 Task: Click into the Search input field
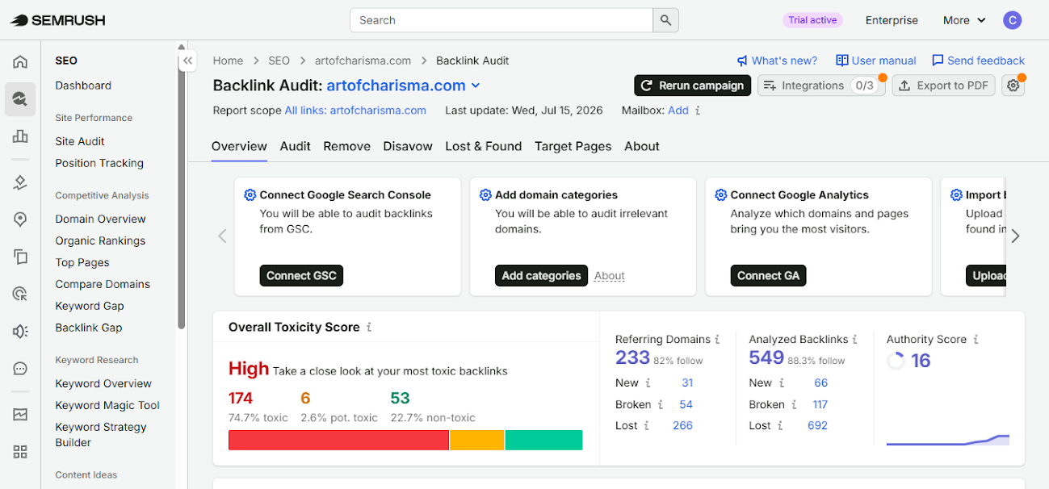coord(501,20)
